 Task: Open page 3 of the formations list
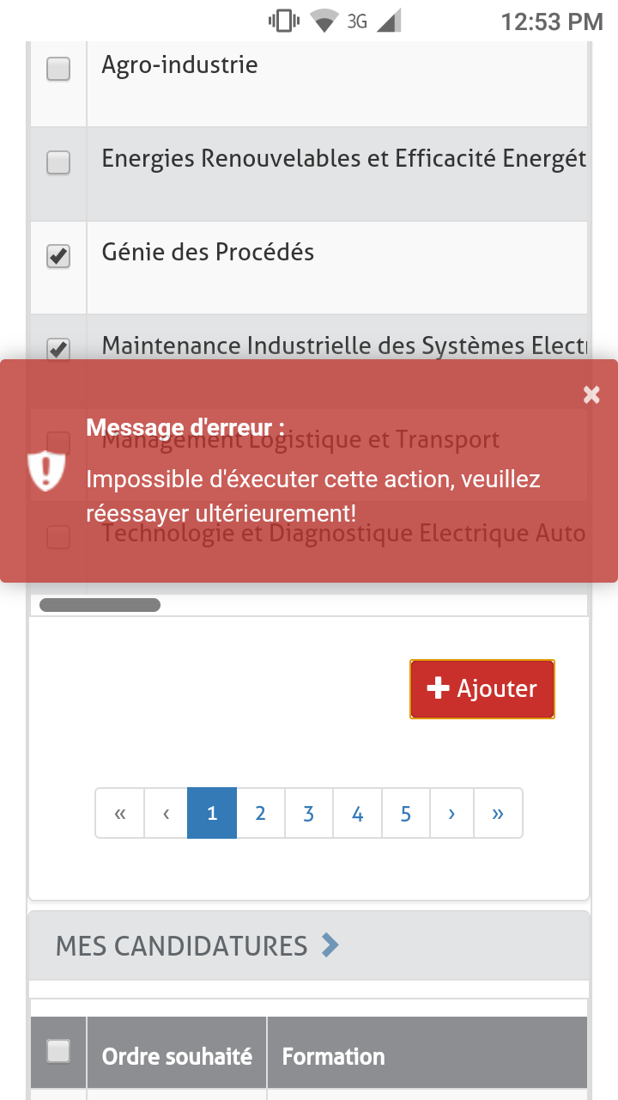coord(309,813)
